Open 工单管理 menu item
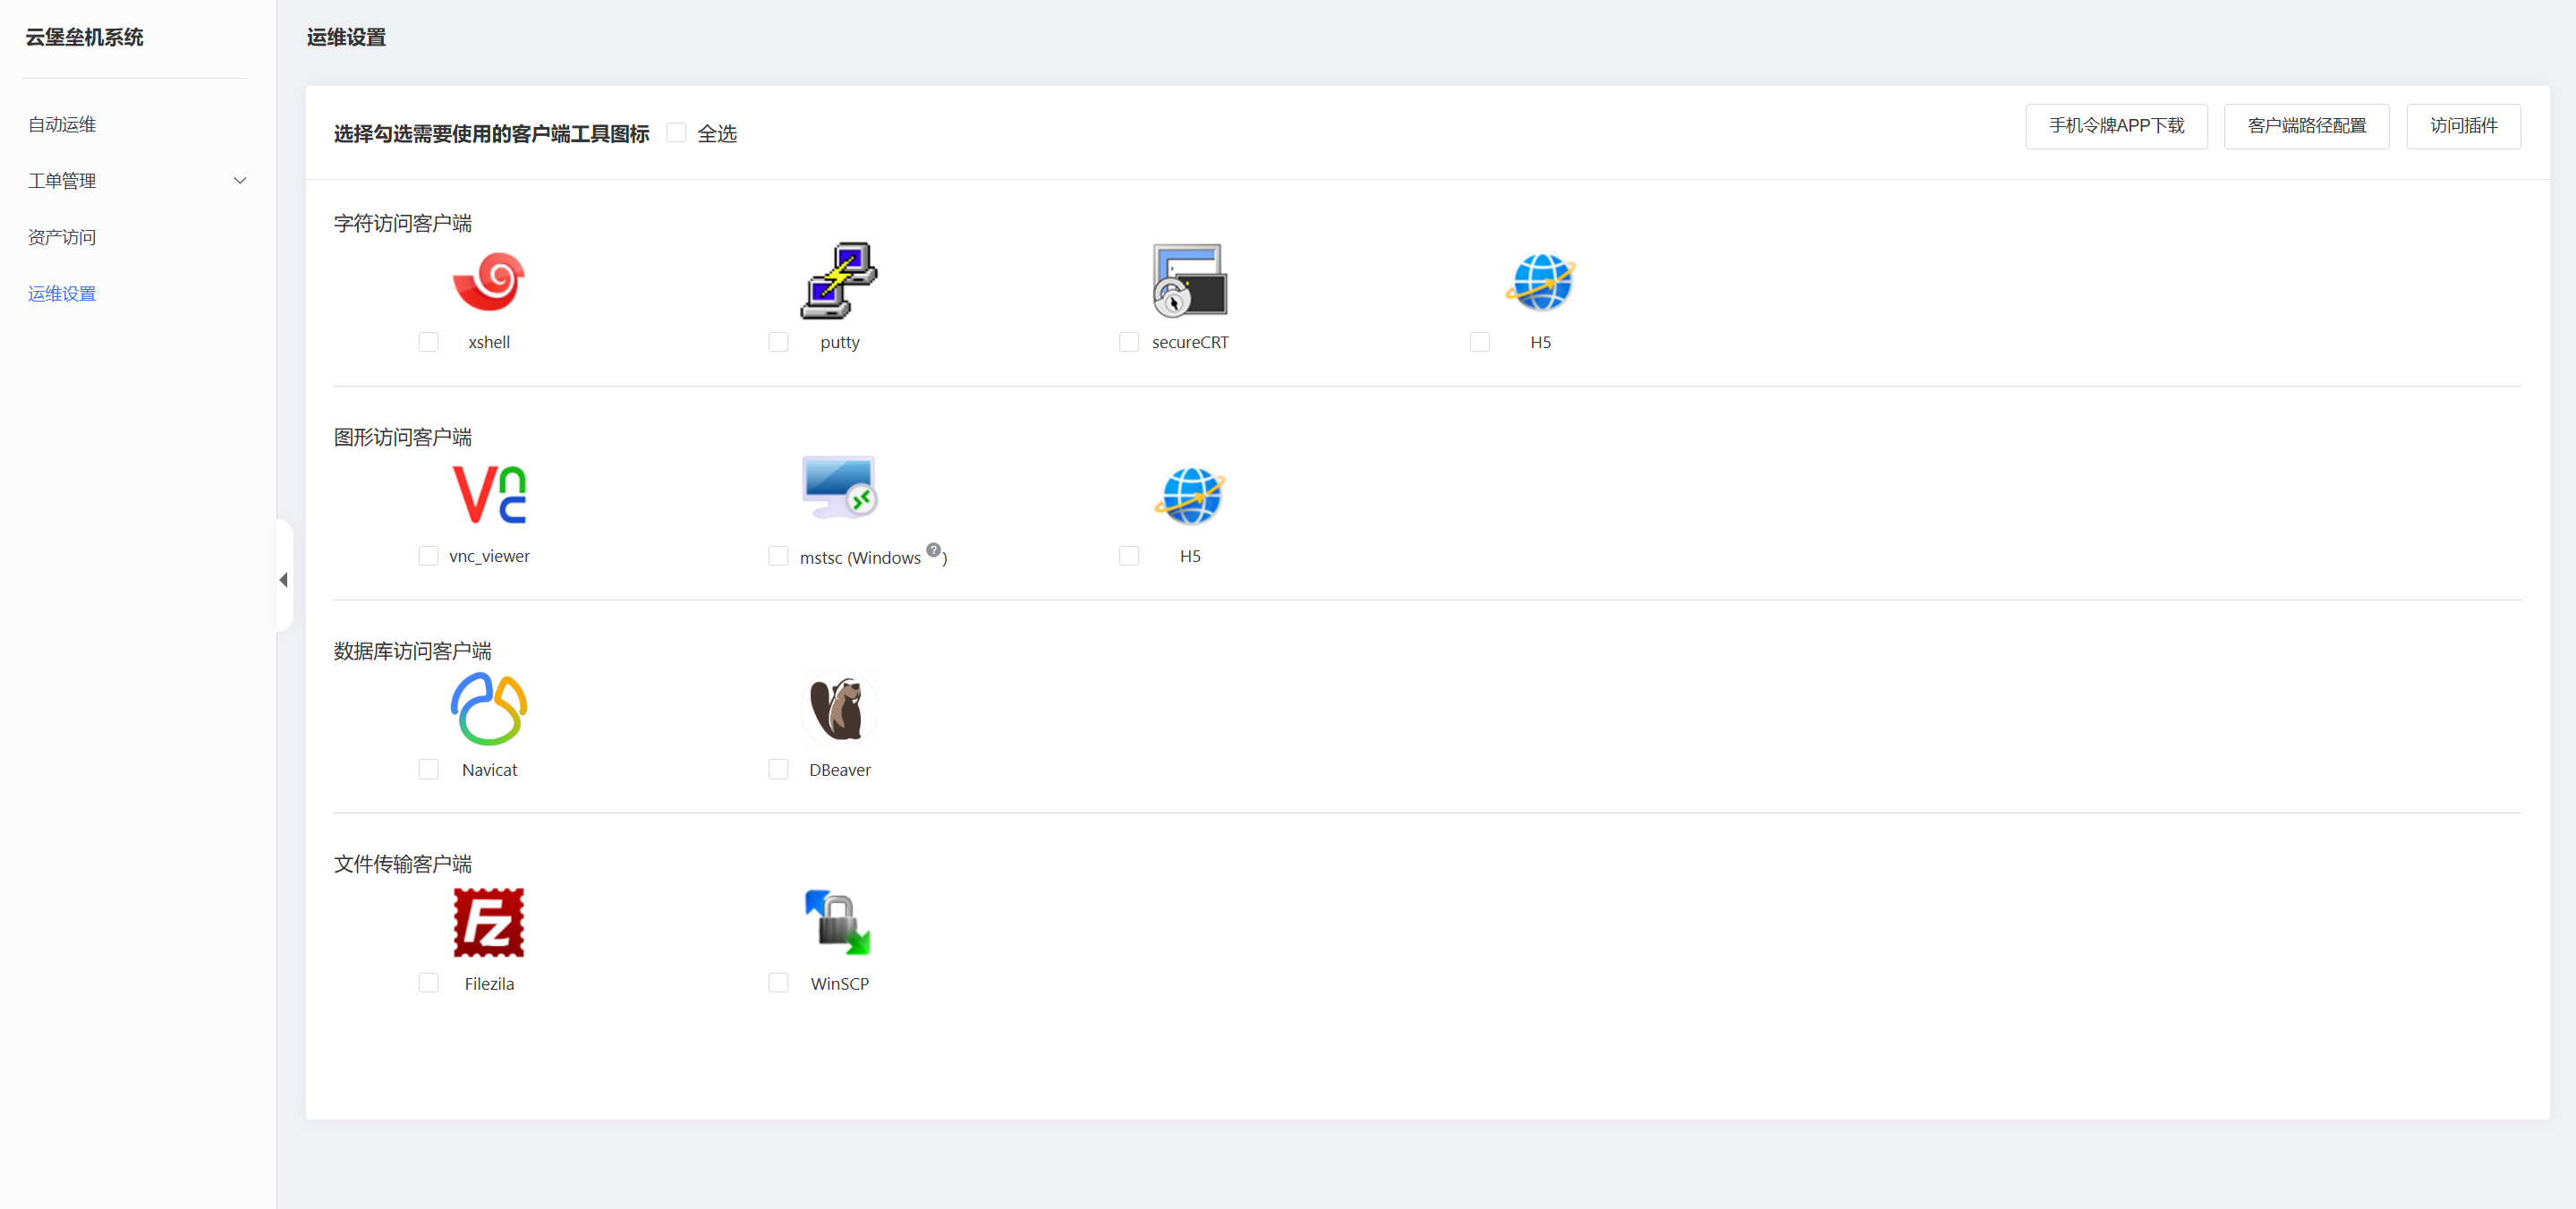 coord(62,181)
